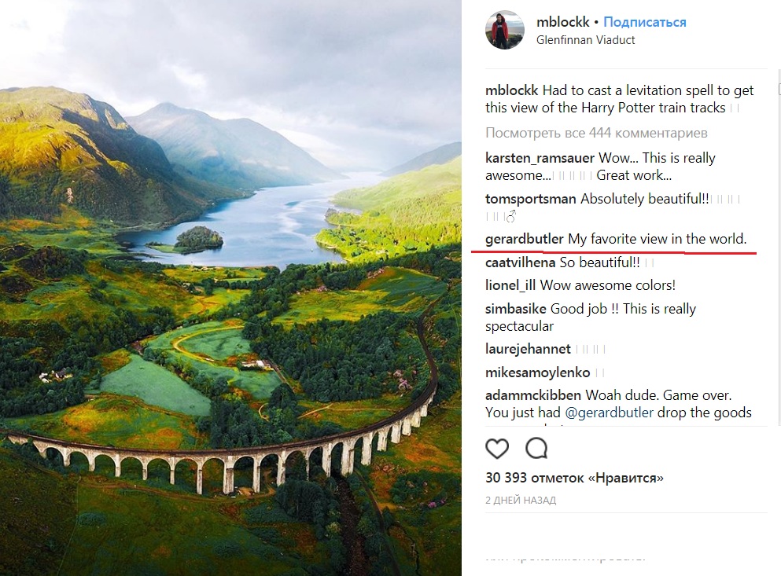Expand all 444 comments
Screen dimensions: 781x576
click(x=596, y=133)
